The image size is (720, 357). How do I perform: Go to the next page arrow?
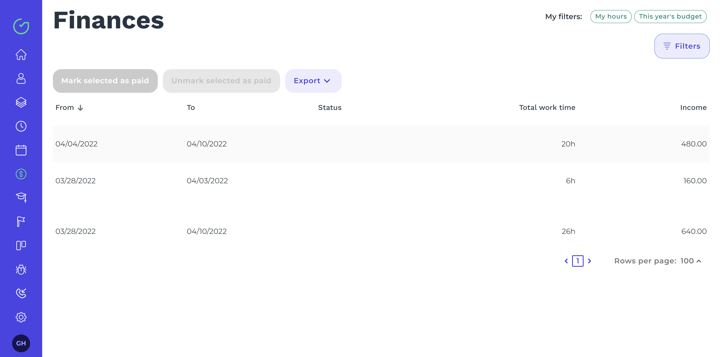tap(589, 261)
